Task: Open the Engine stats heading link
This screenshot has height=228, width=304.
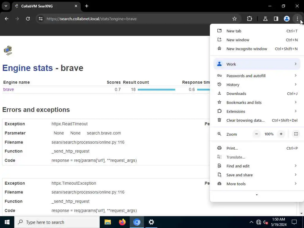Action: 28,68
